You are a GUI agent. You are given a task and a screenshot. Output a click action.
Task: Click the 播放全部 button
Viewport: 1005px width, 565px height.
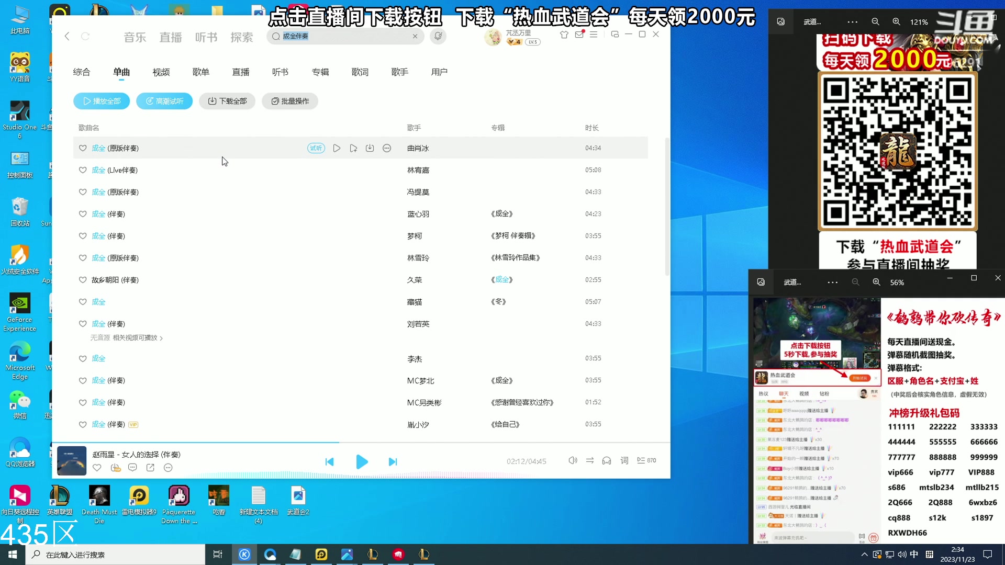[x=101, y=101]
